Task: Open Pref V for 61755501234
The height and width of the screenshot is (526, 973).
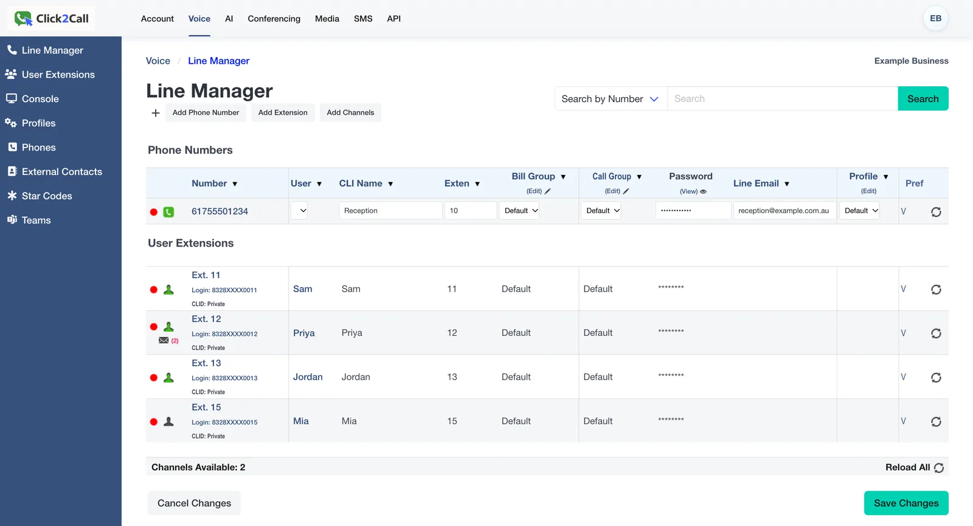Action: [903, 211]
